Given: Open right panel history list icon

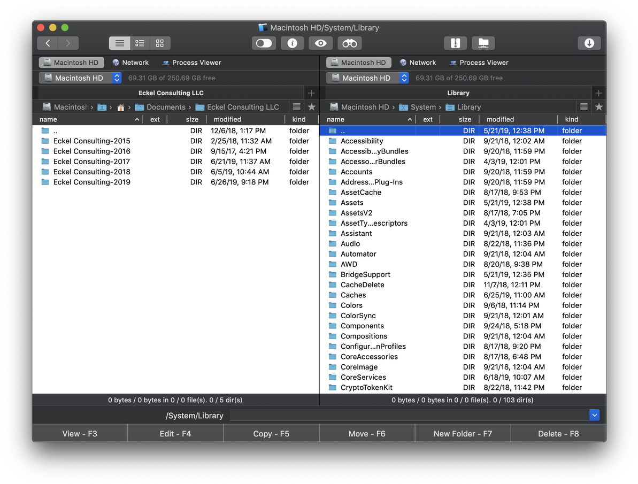Looking at the screenshot, I should (x=584, y=106).
